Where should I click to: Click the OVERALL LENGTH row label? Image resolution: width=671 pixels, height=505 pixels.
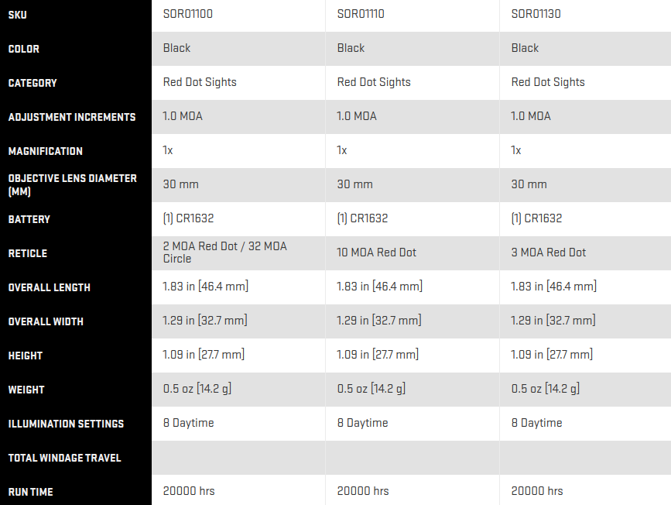click(50, 287)
